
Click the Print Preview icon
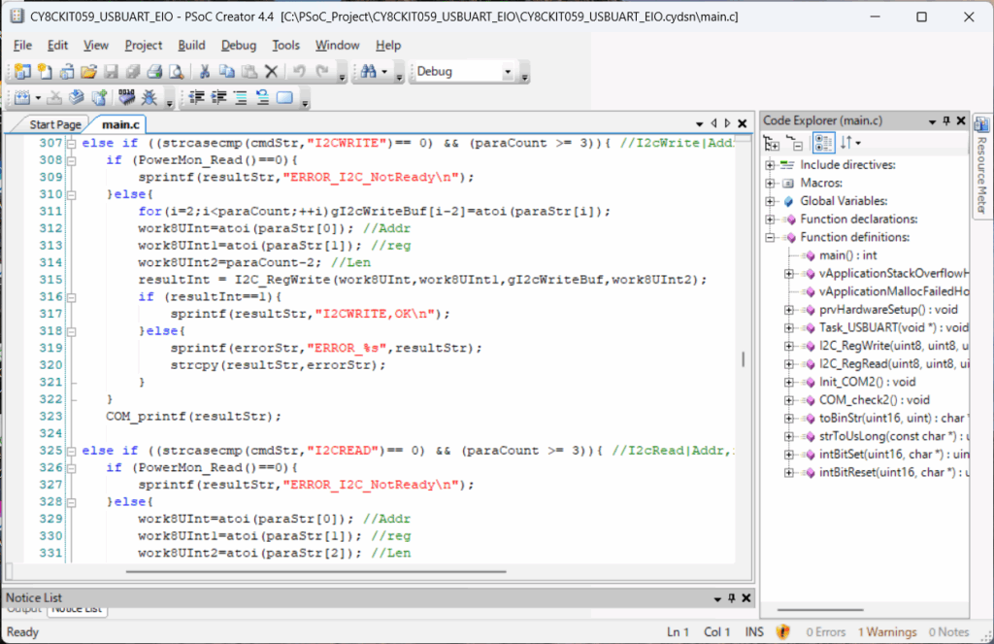pyautogui.click(x=177, y=72)
